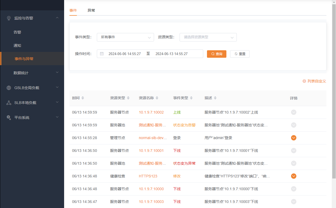
Task: Expand details for the admin login event
Action: point(293,138)
